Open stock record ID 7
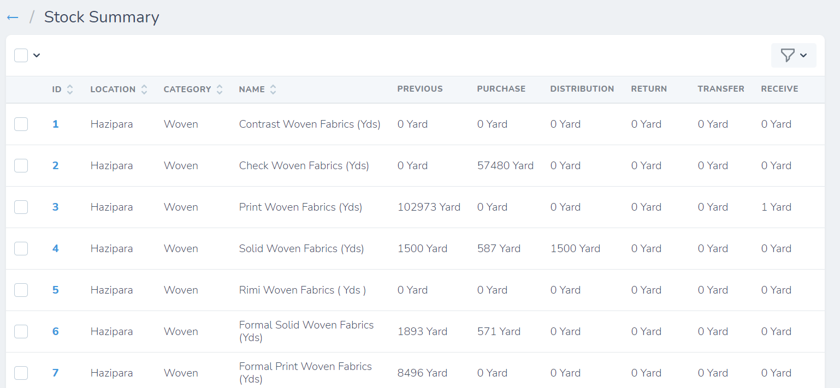 [55, 373]
